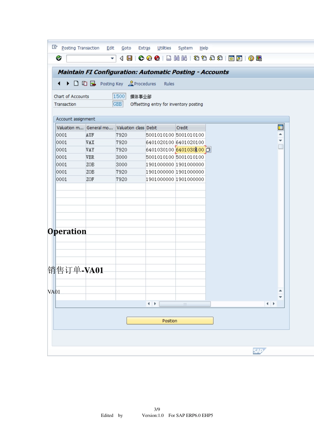Open the Help menu
The height and width of the screenshot is (444, 314).
tap(204, 48)
